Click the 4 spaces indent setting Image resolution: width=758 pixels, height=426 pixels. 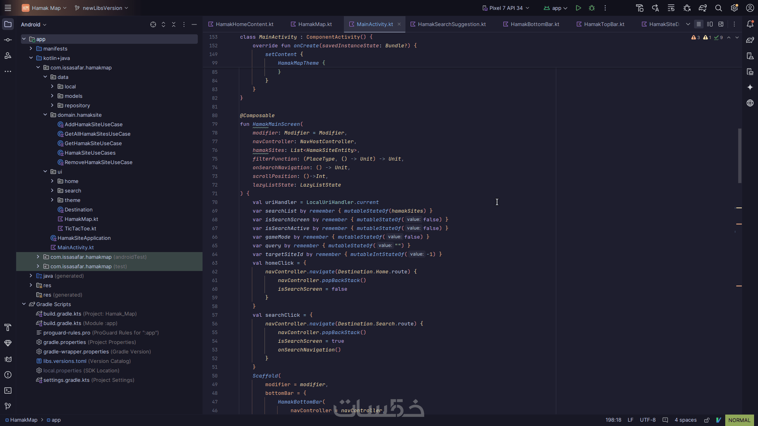tap(685, 420)
